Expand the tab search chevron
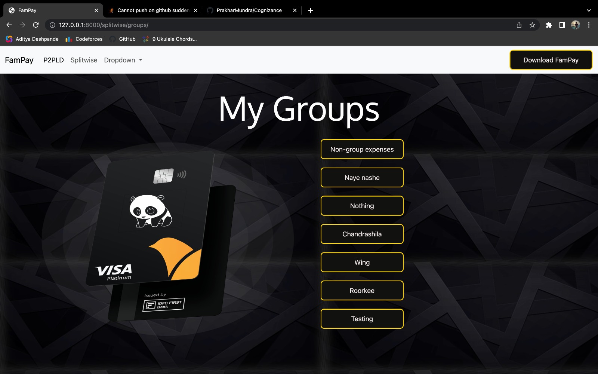 coord(589,10)
